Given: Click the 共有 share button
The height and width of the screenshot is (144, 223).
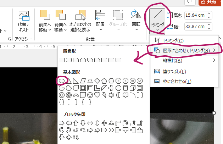Looking at the screenshot, I should click(210, 2).
